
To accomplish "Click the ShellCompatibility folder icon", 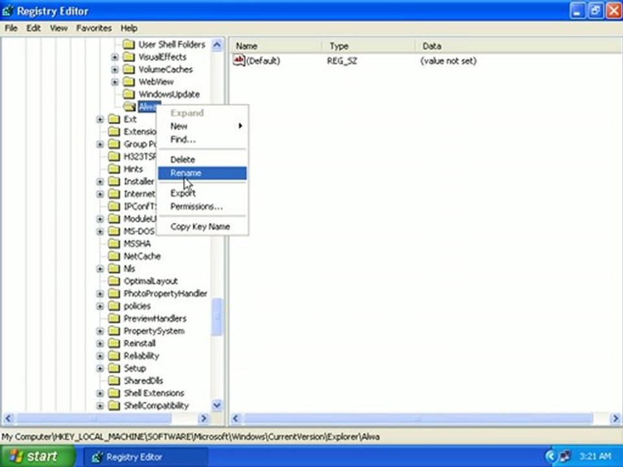I will tap(114, 405).
